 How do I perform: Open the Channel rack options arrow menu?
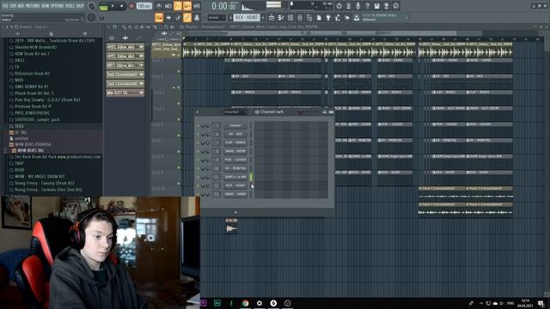197,112
